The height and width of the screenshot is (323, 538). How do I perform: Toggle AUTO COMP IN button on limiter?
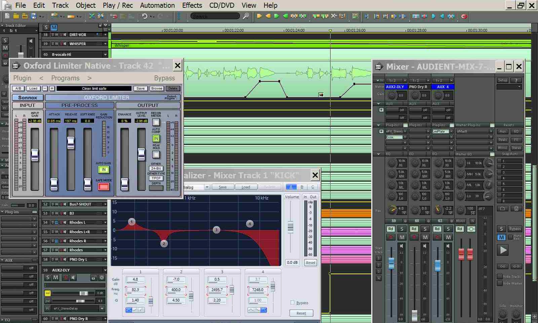[156, 138]
